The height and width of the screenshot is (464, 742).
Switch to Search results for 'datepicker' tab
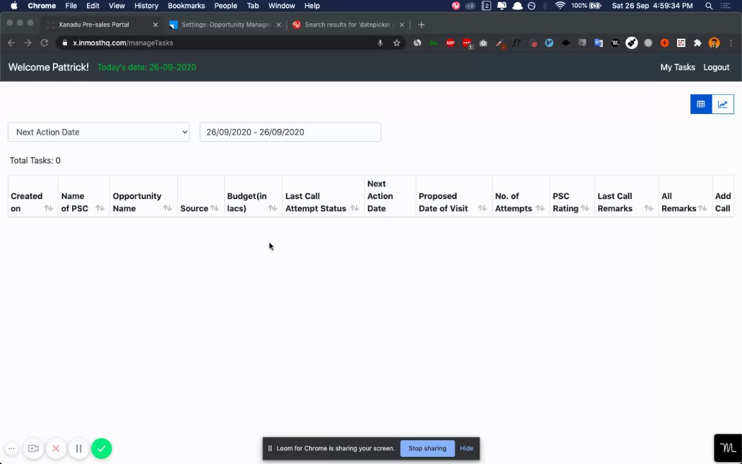[x=348, y=24]
